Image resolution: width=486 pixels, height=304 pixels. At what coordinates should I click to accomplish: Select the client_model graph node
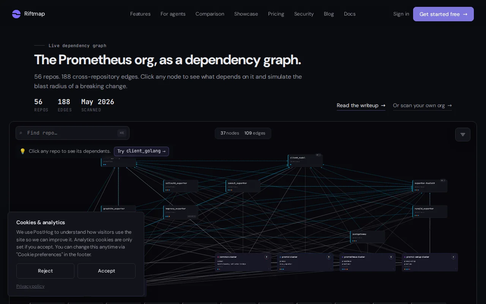coord(305,160)
